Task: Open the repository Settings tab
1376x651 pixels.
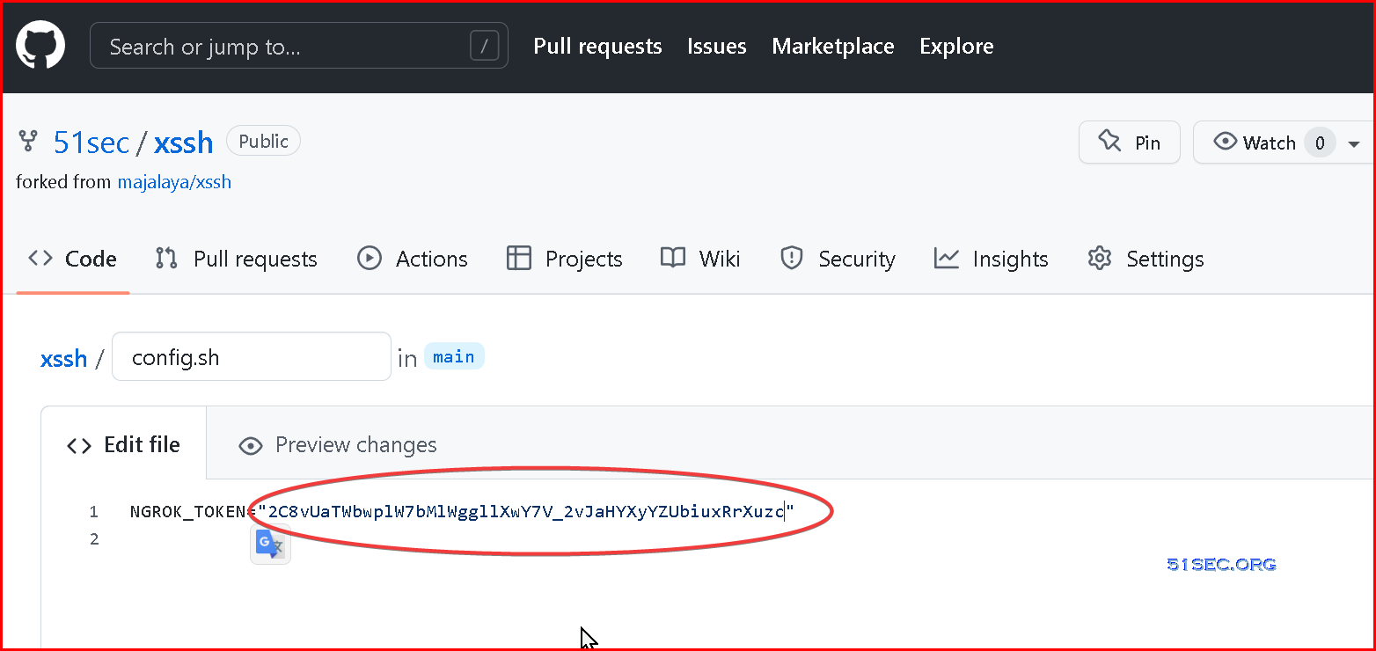Action: pyautogui.click(x=1145, y=259)
